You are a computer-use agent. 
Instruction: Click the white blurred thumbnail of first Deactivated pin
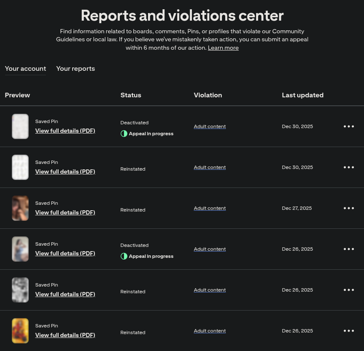point(20,126)
